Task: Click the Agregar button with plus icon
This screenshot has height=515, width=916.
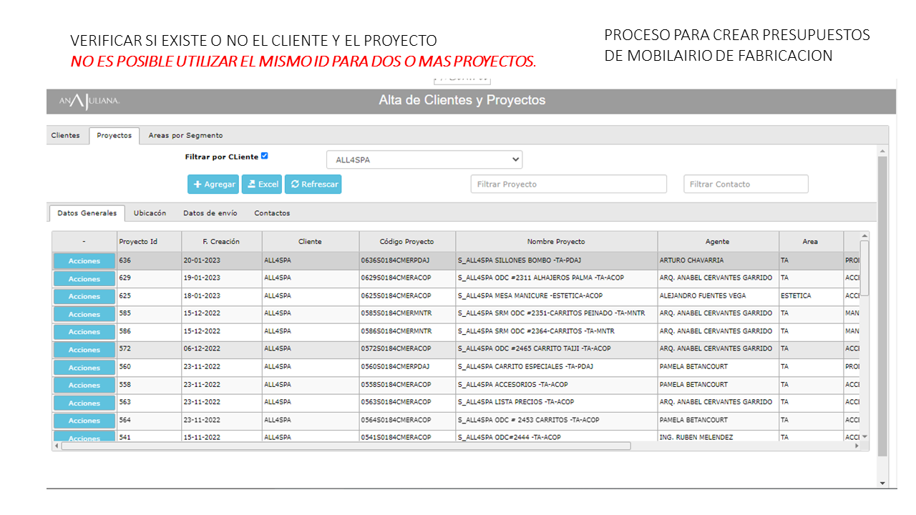Action: pyautogui.click(x=213, y=185)
